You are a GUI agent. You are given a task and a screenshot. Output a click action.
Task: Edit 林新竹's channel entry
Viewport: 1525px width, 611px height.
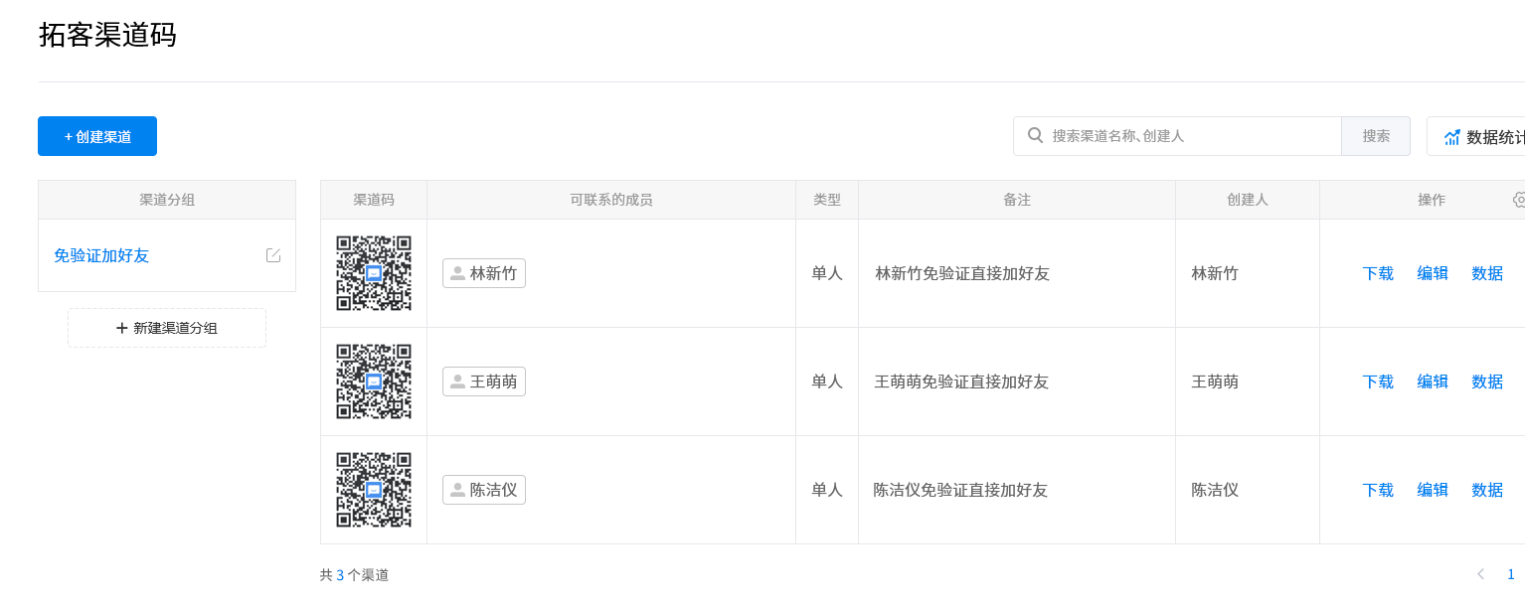[x=1433, y=273]
